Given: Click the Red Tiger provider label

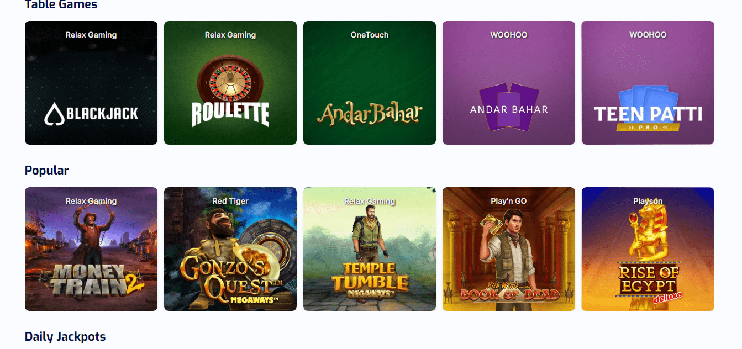Looking at the screenshot, I should click(230, 201).
